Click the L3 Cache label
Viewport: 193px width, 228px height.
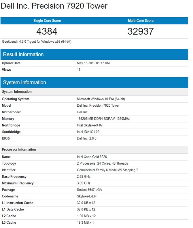coord(9,223)
